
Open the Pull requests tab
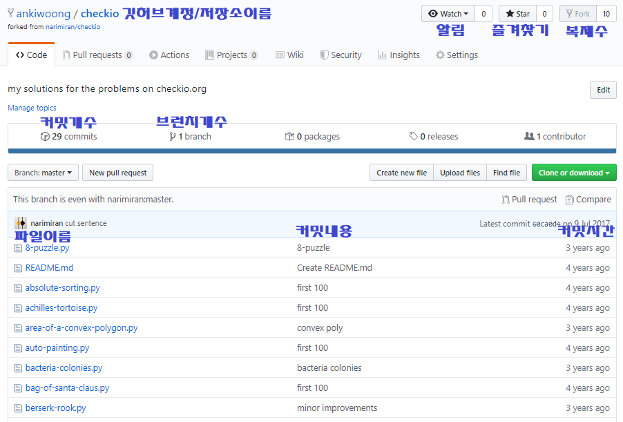[x=97, y=55]
